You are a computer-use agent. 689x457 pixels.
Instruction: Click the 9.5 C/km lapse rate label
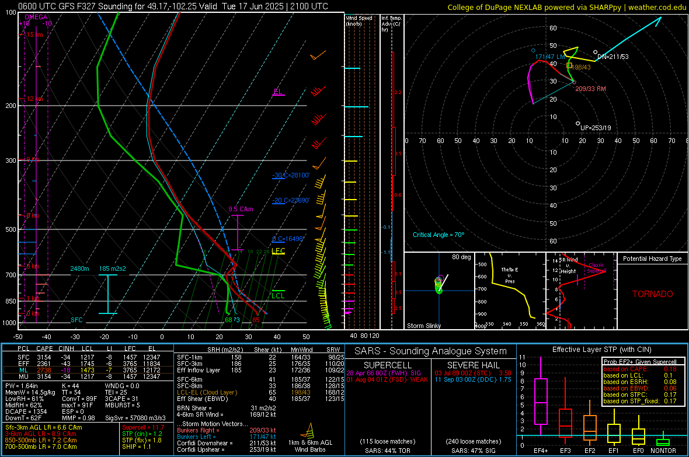(241, 209)
